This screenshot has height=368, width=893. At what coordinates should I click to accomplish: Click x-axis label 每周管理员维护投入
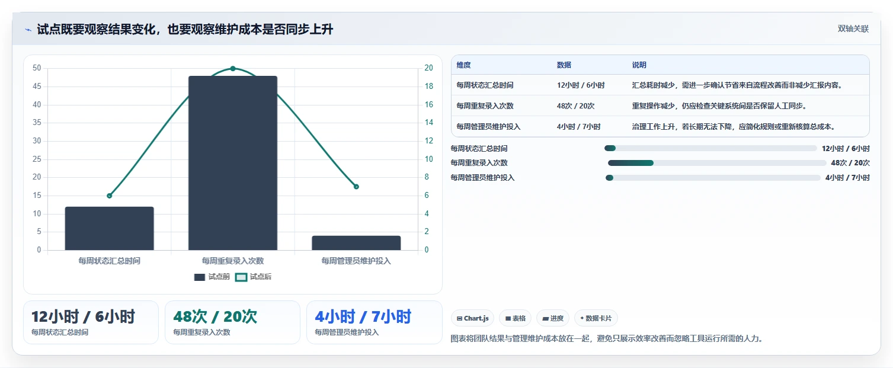coord(356,261)
